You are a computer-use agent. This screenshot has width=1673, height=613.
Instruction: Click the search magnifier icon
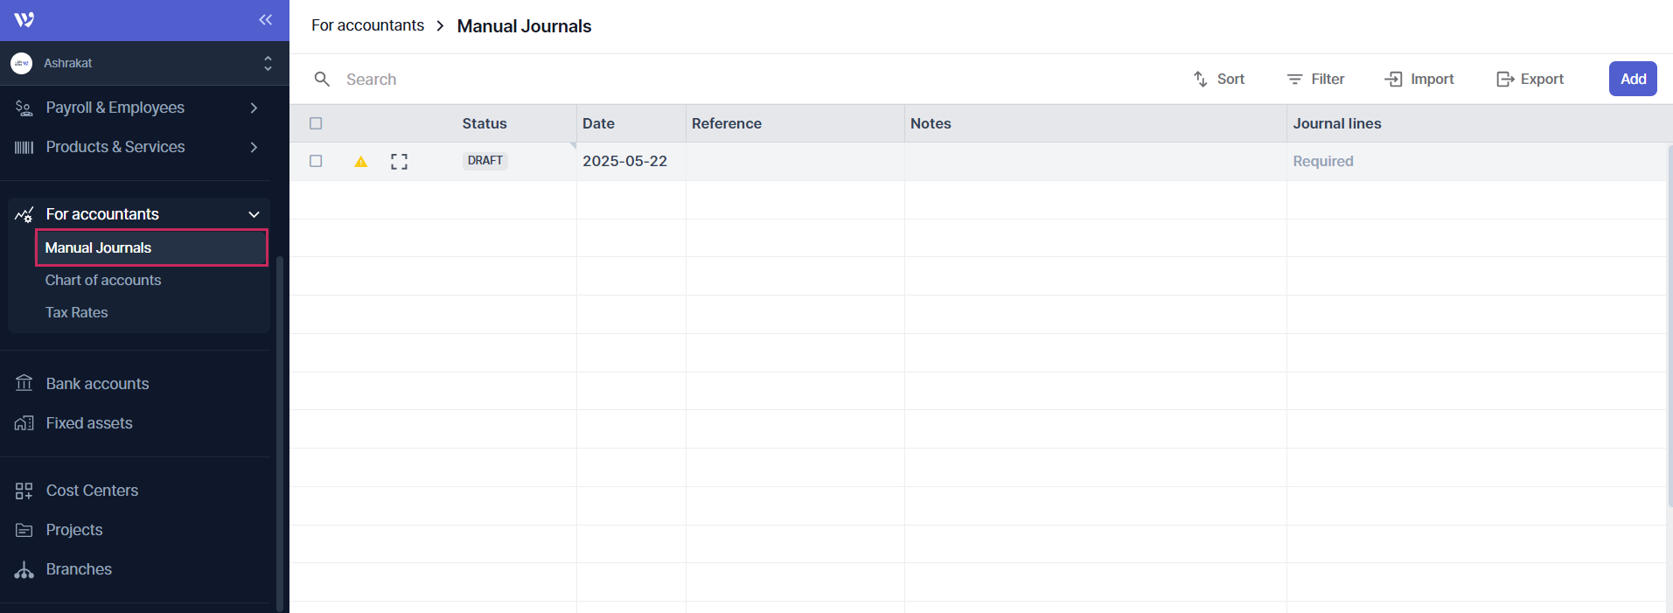click(x=322, y=80)
